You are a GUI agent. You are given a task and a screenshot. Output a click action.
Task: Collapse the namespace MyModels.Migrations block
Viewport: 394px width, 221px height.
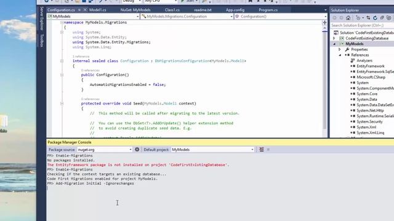[62, 22]
